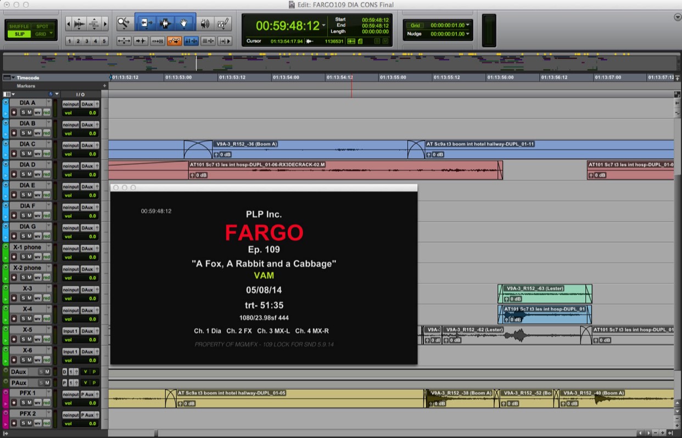Screen dimensions: 682x438
Task: Solo the PFX 2 track
Action: (x=23, y=423)
